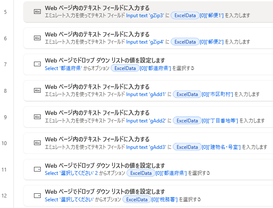273x208 pixels.
Task: Select line number 5
Action: click(5, 12)
